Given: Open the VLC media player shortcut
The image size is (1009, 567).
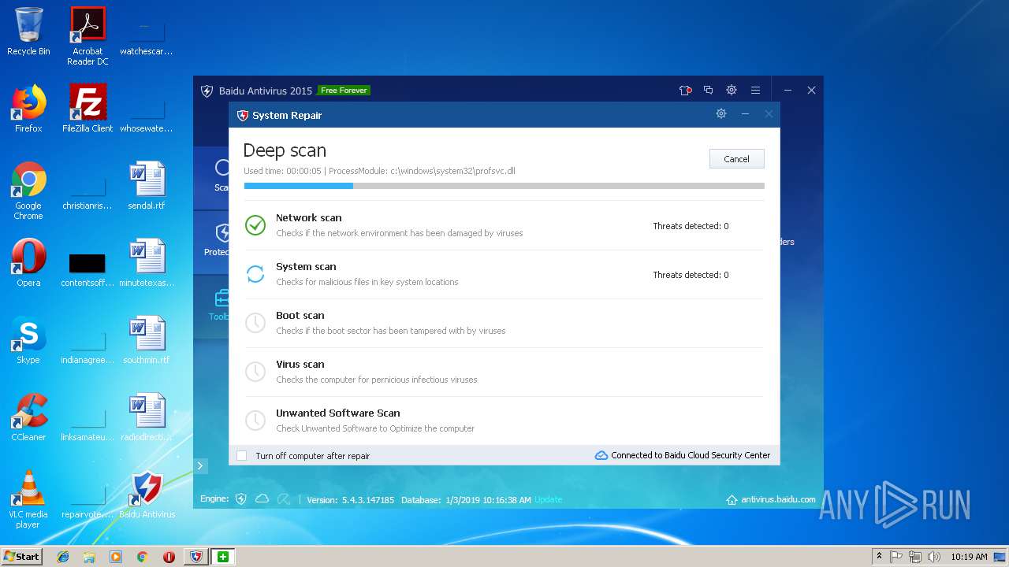Looking at the screenshot, I should [x=28, y=499].
